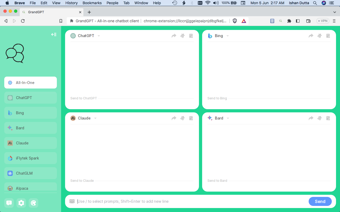Click the Brave Rewards triangle icon
This screenshot has height=212, width=340.
point(244,21)
